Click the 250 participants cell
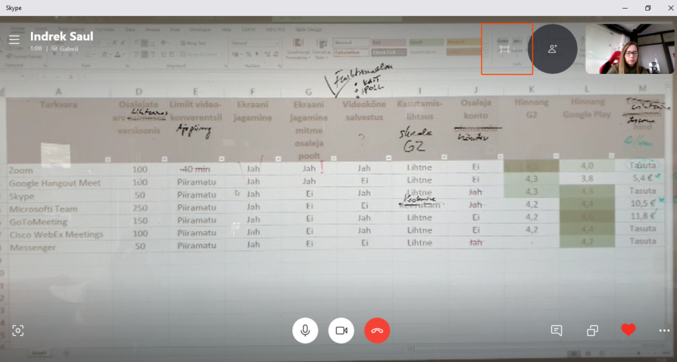This screenshot has width=677, height=362. pos(139,208)
